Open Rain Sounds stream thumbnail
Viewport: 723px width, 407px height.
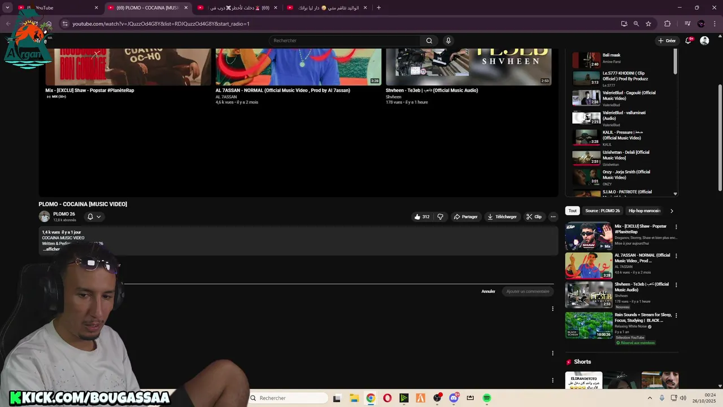(589, 325)
